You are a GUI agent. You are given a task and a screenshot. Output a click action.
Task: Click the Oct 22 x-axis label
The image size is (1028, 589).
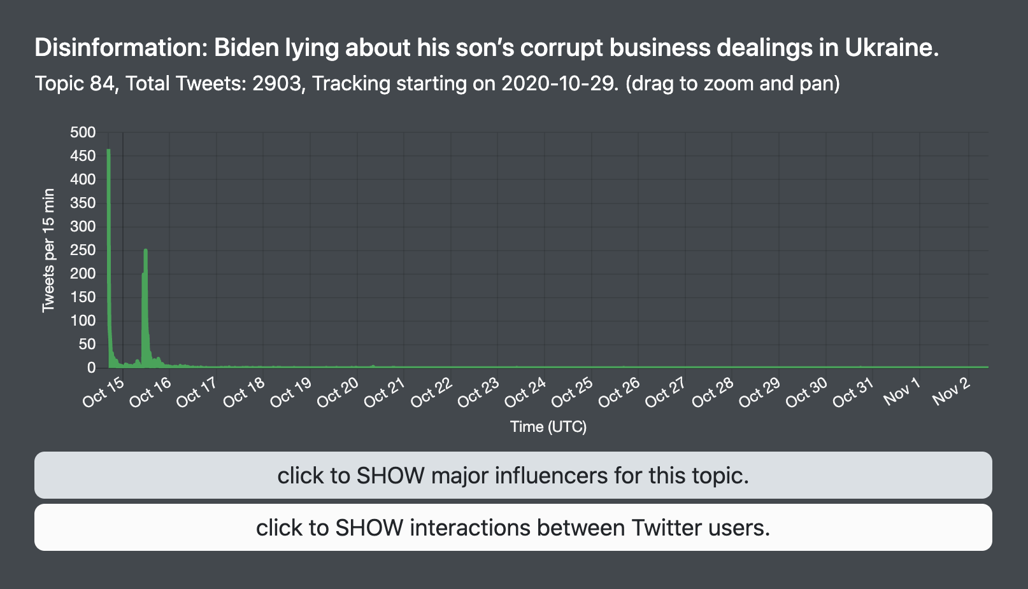click(432, 391)
